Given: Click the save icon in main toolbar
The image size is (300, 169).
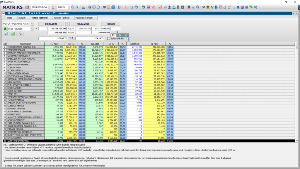Looking at the screenshot, I should [x=27, y=7].
